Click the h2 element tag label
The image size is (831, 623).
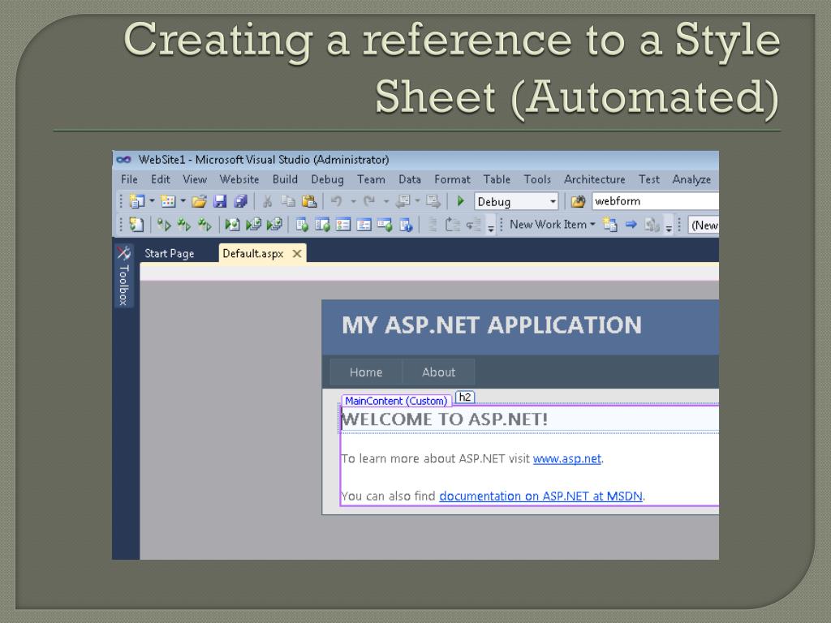(465, 397)
